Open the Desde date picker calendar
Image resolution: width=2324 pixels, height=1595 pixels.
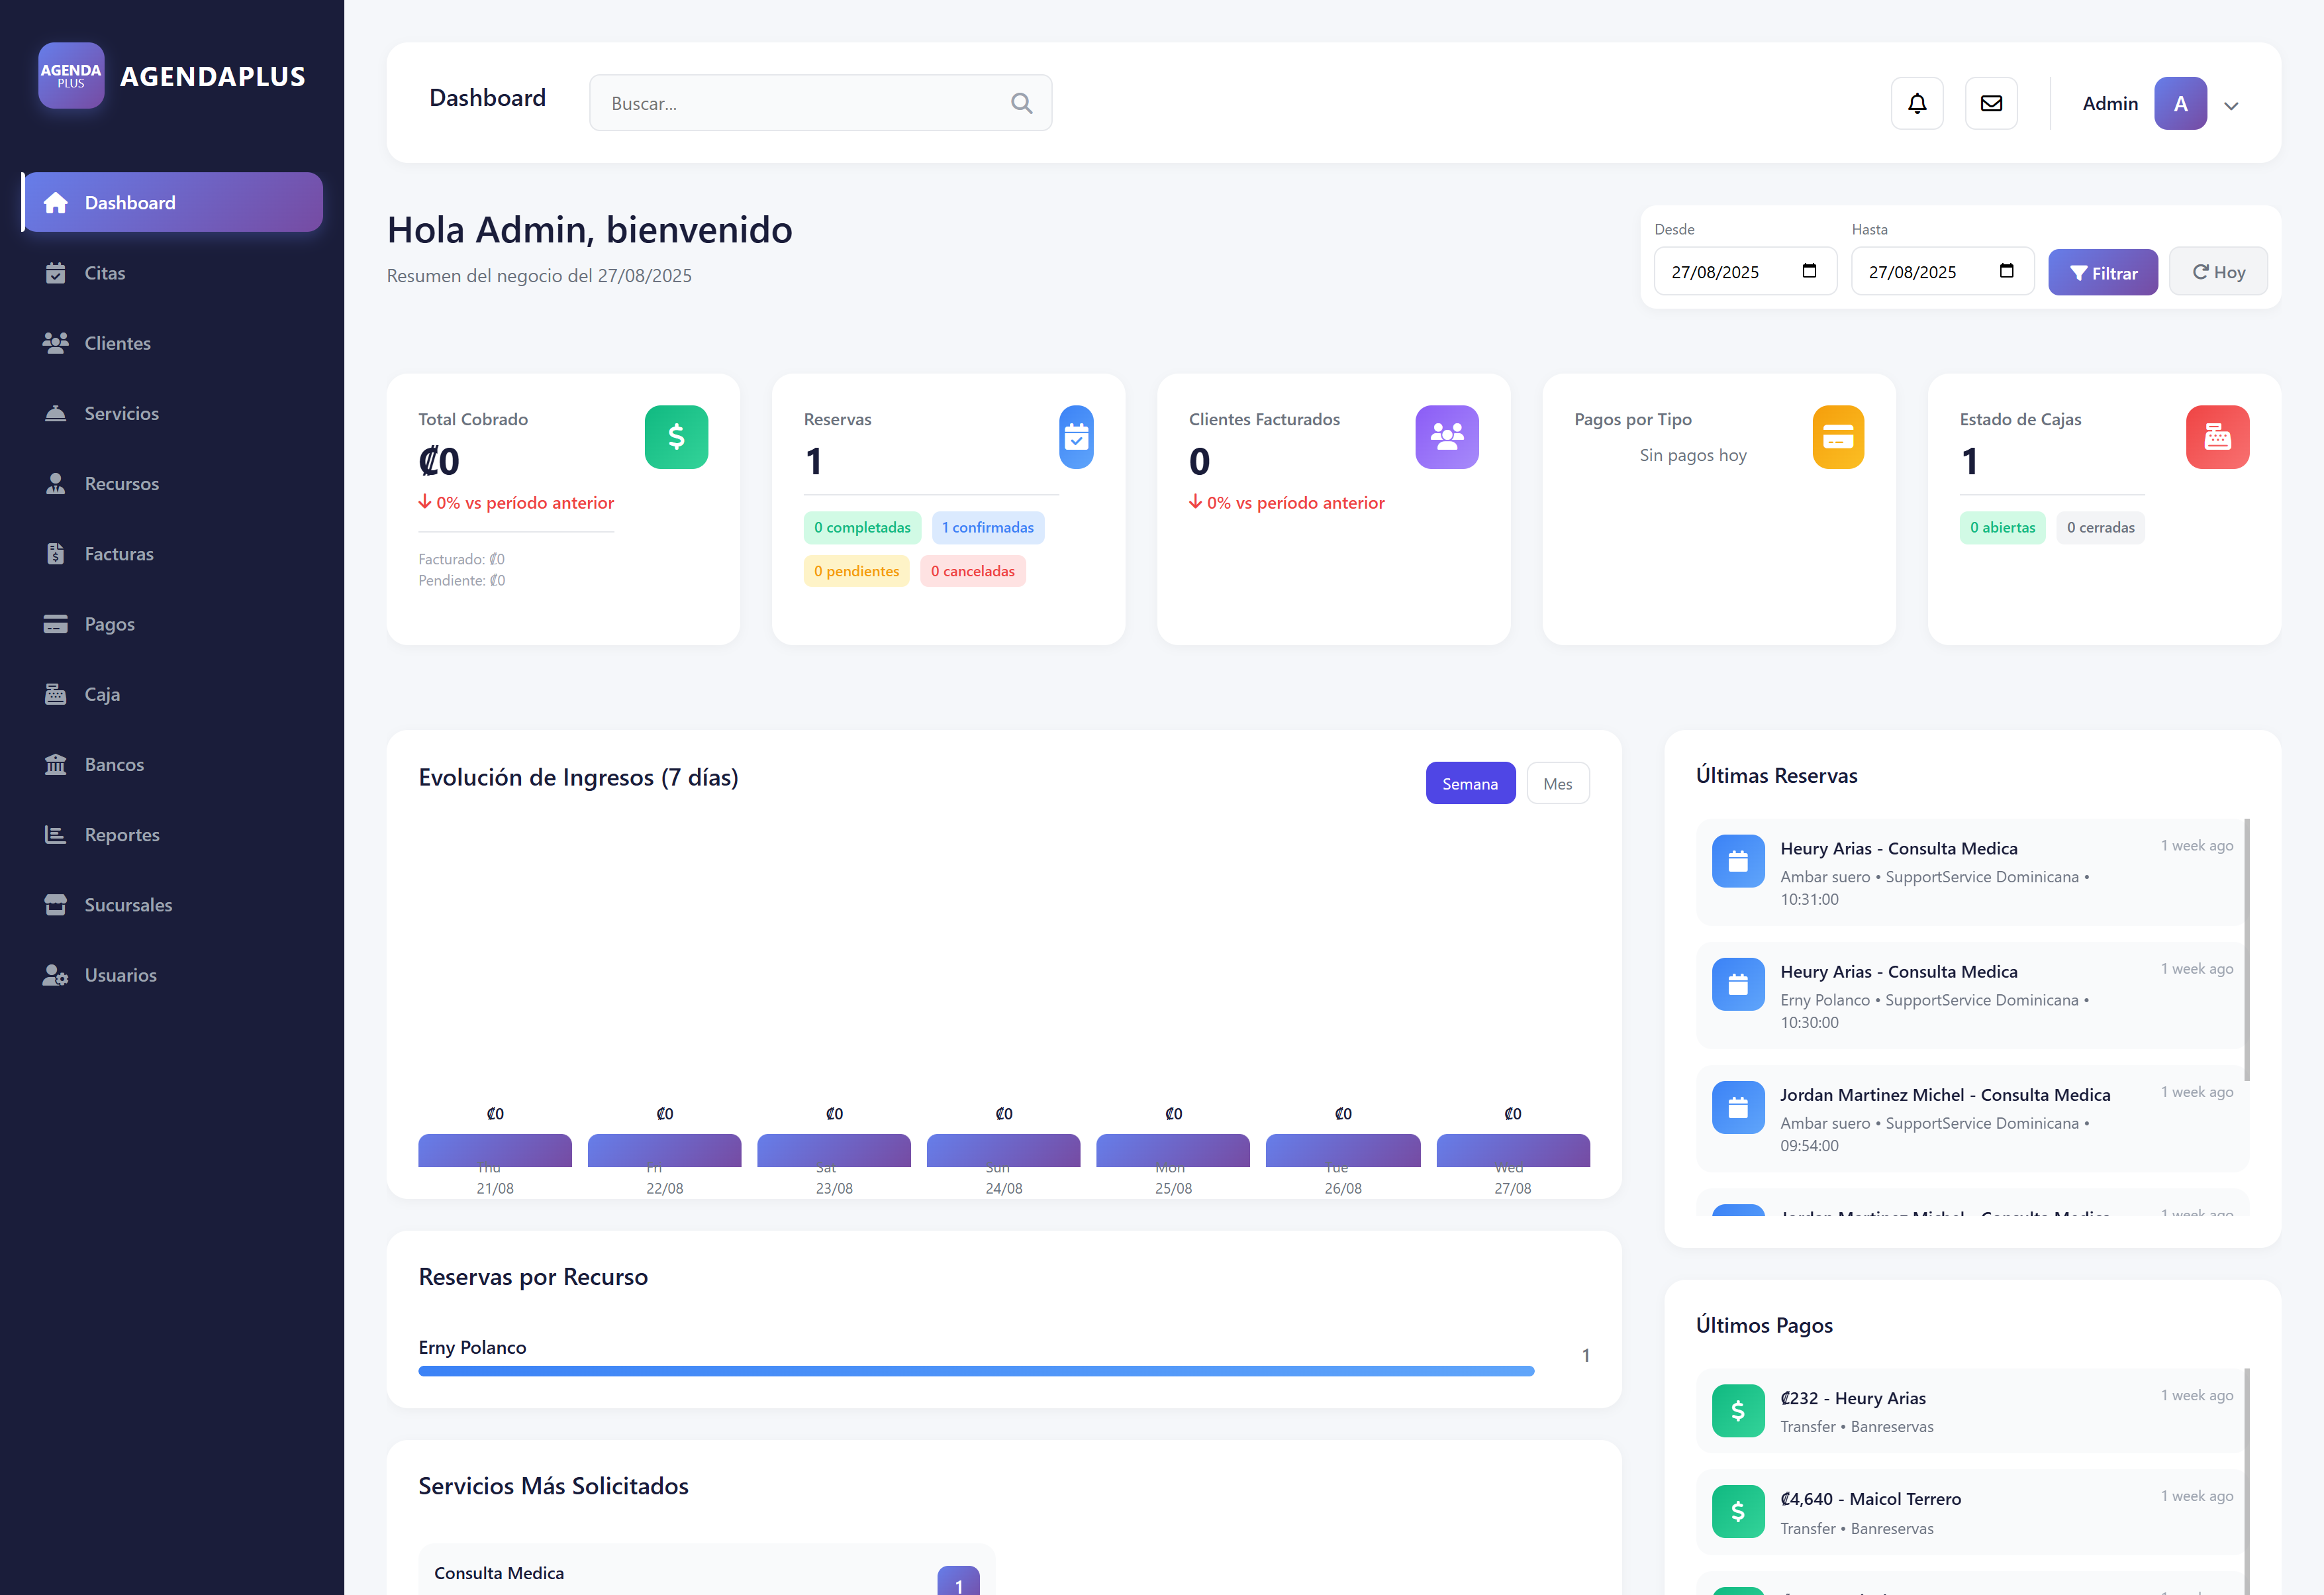[1809, 271]
